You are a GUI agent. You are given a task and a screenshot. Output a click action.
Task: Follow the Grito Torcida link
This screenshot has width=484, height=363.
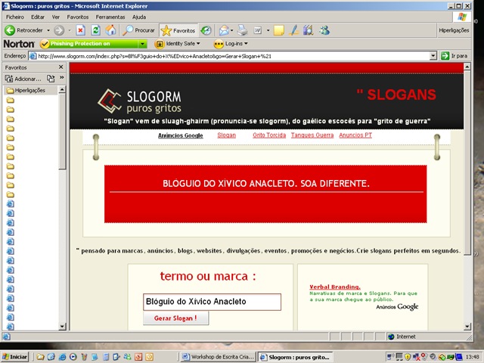click(269, 135)
